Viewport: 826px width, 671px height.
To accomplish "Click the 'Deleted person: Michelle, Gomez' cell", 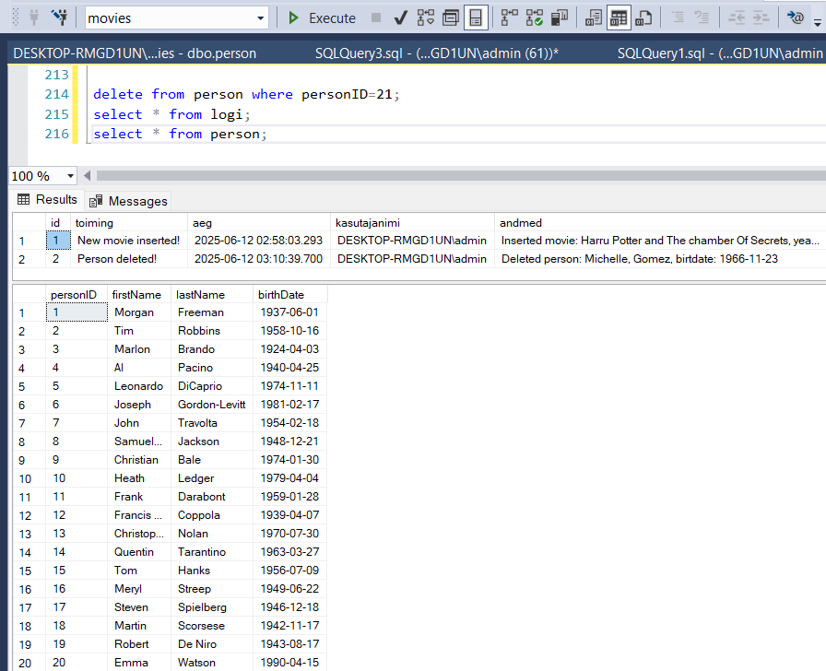I will tap(660, 259).
